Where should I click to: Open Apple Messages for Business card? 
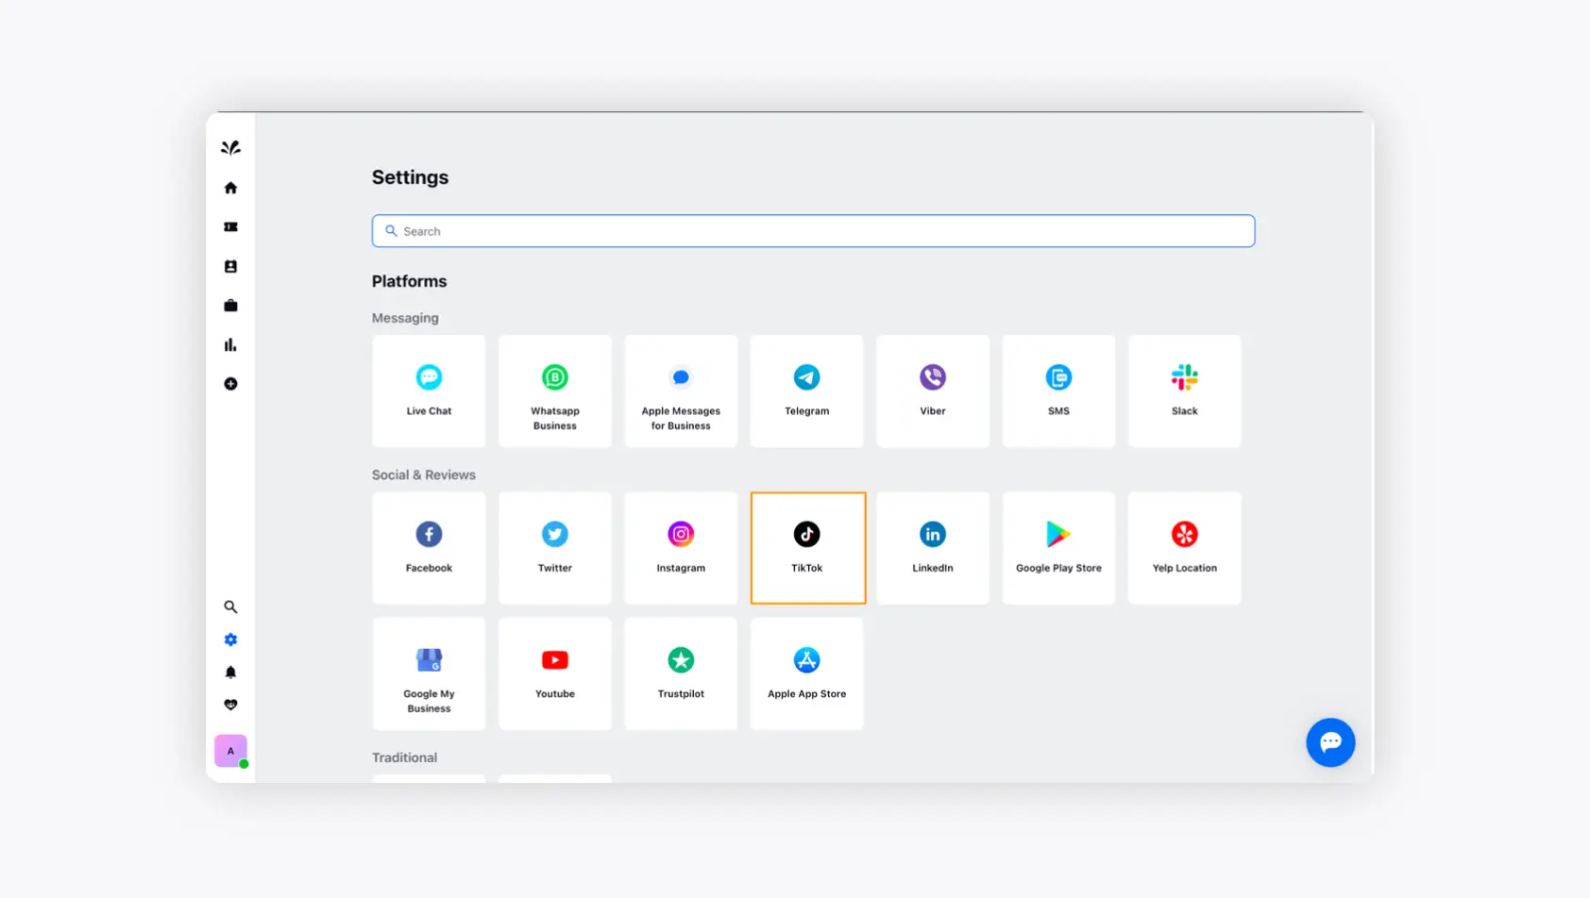681,391
